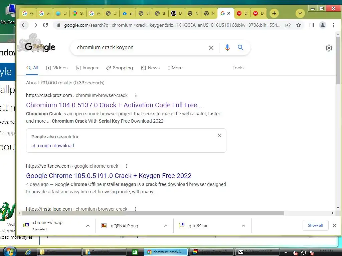The height and width of the screenshot is (256, 342).
Task: Switch to the black 'dot' icon tab
Action: (x=176, y=13)
